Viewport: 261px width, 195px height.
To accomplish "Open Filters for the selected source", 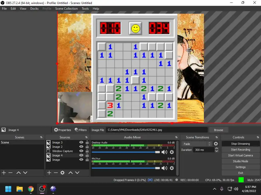I will pyautogui.click(x=81, y=130).
